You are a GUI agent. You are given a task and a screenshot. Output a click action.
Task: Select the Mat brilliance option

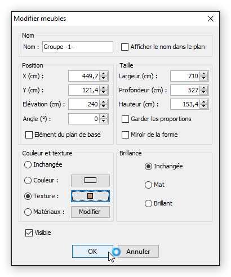(x=148, y=185)
